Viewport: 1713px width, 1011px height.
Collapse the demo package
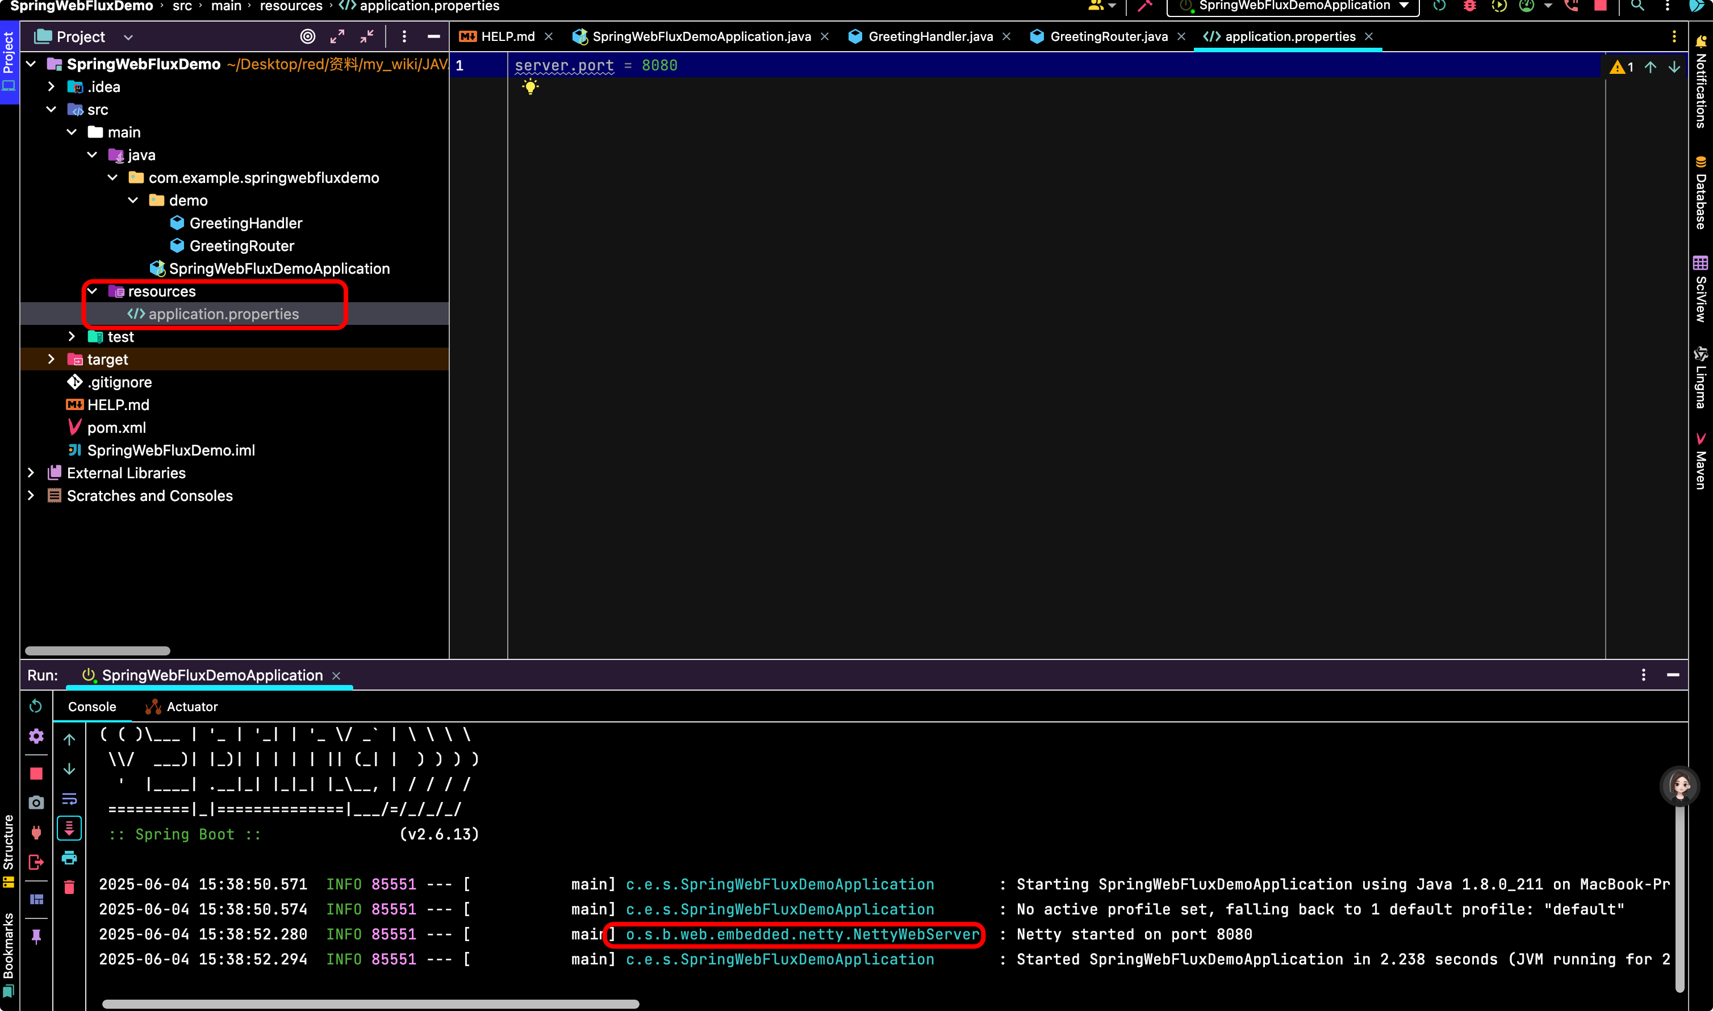point(133,200)
